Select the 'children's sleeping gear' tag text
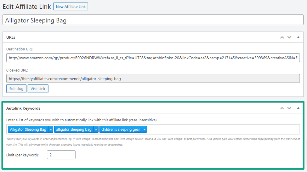 [x=121, y=129]
